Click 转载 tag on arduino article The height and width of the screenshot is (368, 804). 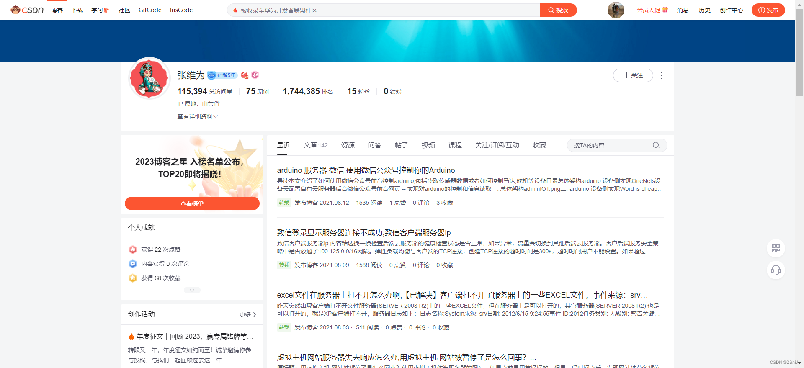[284, 203]
